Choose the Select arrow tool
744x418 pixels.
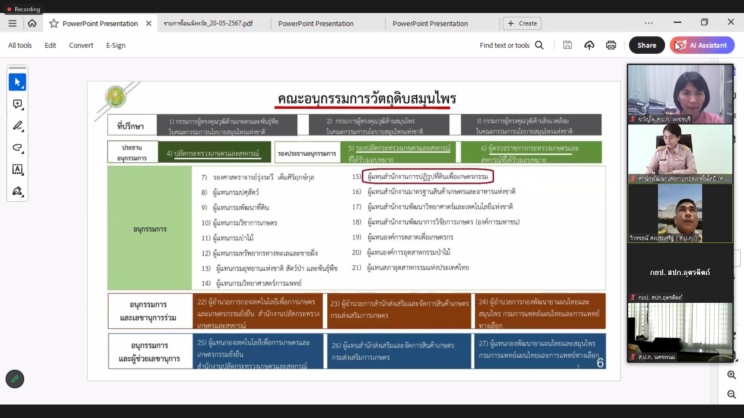17,82
